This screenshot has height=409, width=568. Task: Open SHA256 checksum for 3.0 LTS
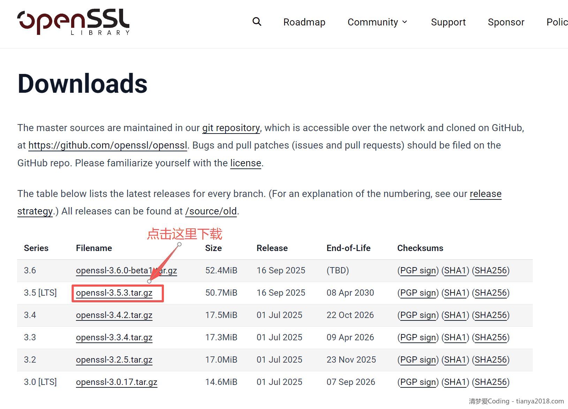490,382
